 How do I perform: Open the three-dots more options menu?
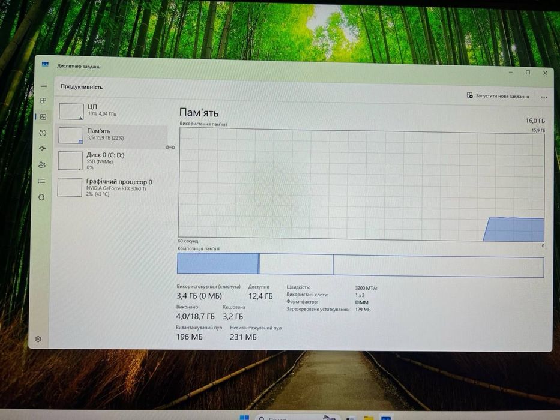pos(544,97)
